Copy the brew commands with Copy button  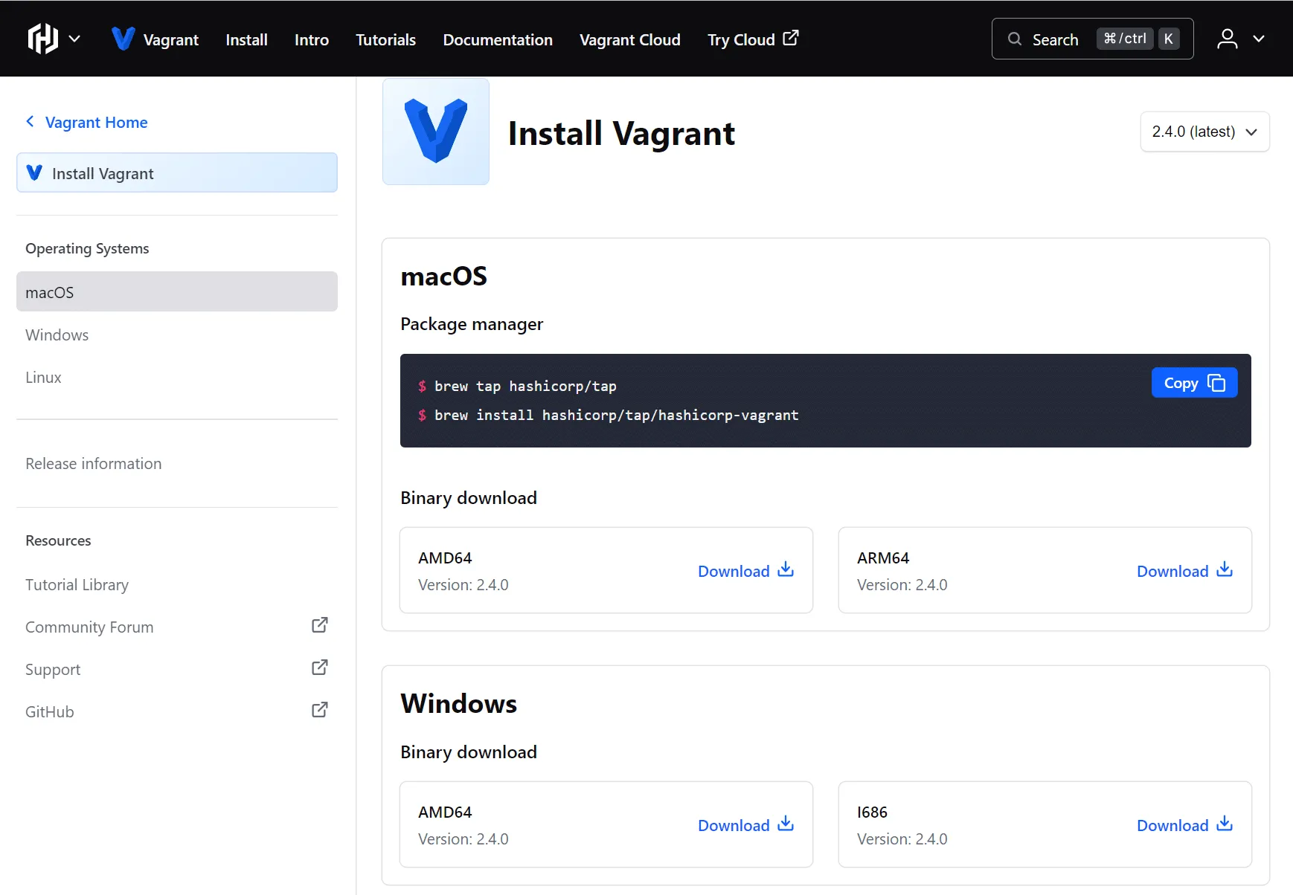point(1194,383)
